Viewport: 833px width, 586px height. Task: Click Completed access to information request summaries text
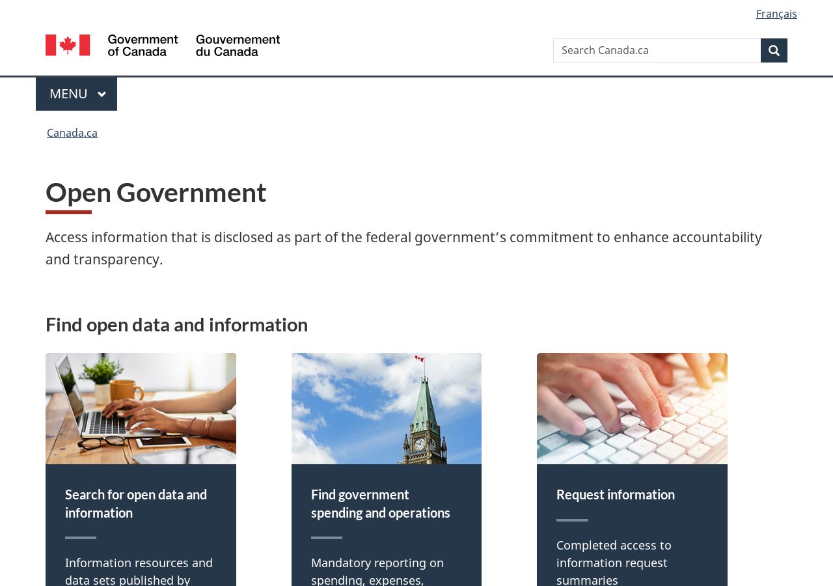point(614,562)
